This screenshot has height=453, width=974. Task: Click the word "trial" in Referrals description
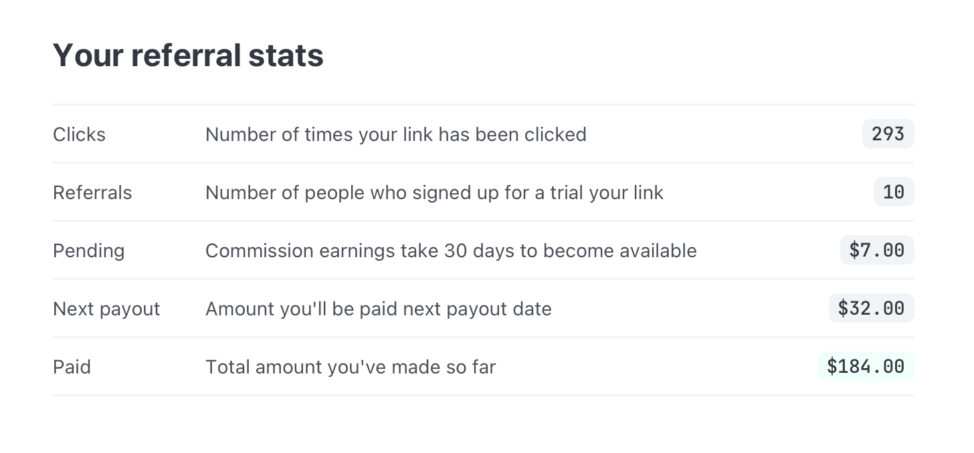click(x=565, y=192)
